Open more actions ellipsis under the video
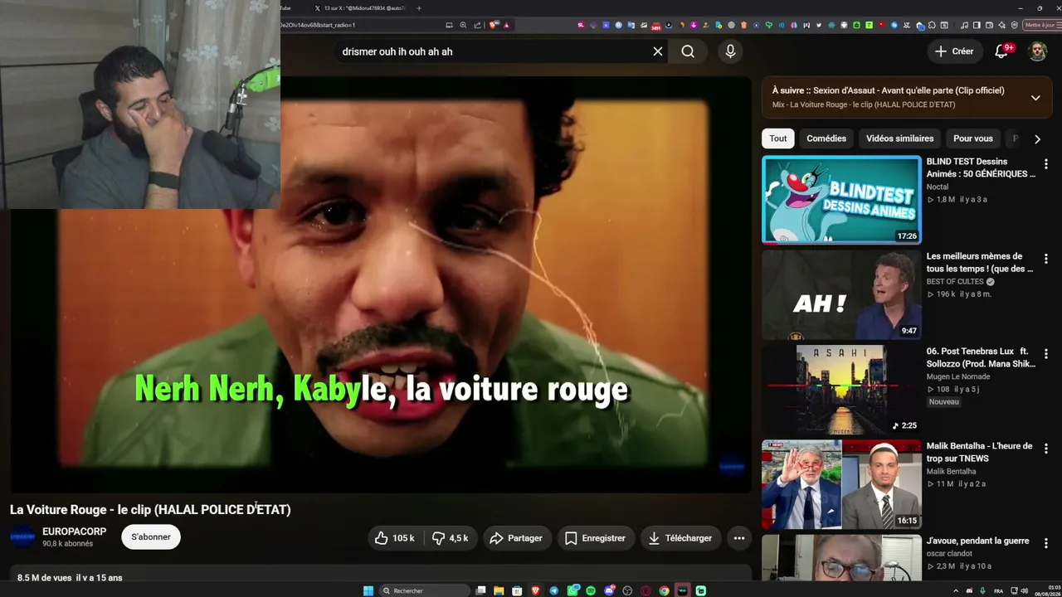1062x597 pixels. pos(739,538)
